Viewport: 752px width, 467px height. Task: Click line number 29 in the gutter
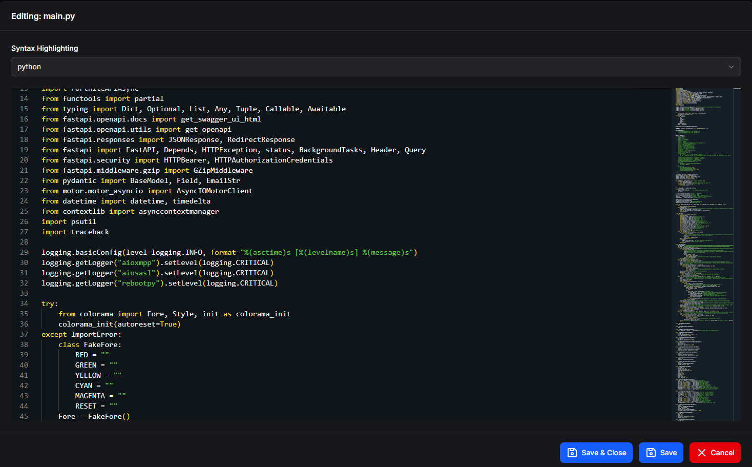(x=24, y=252)
